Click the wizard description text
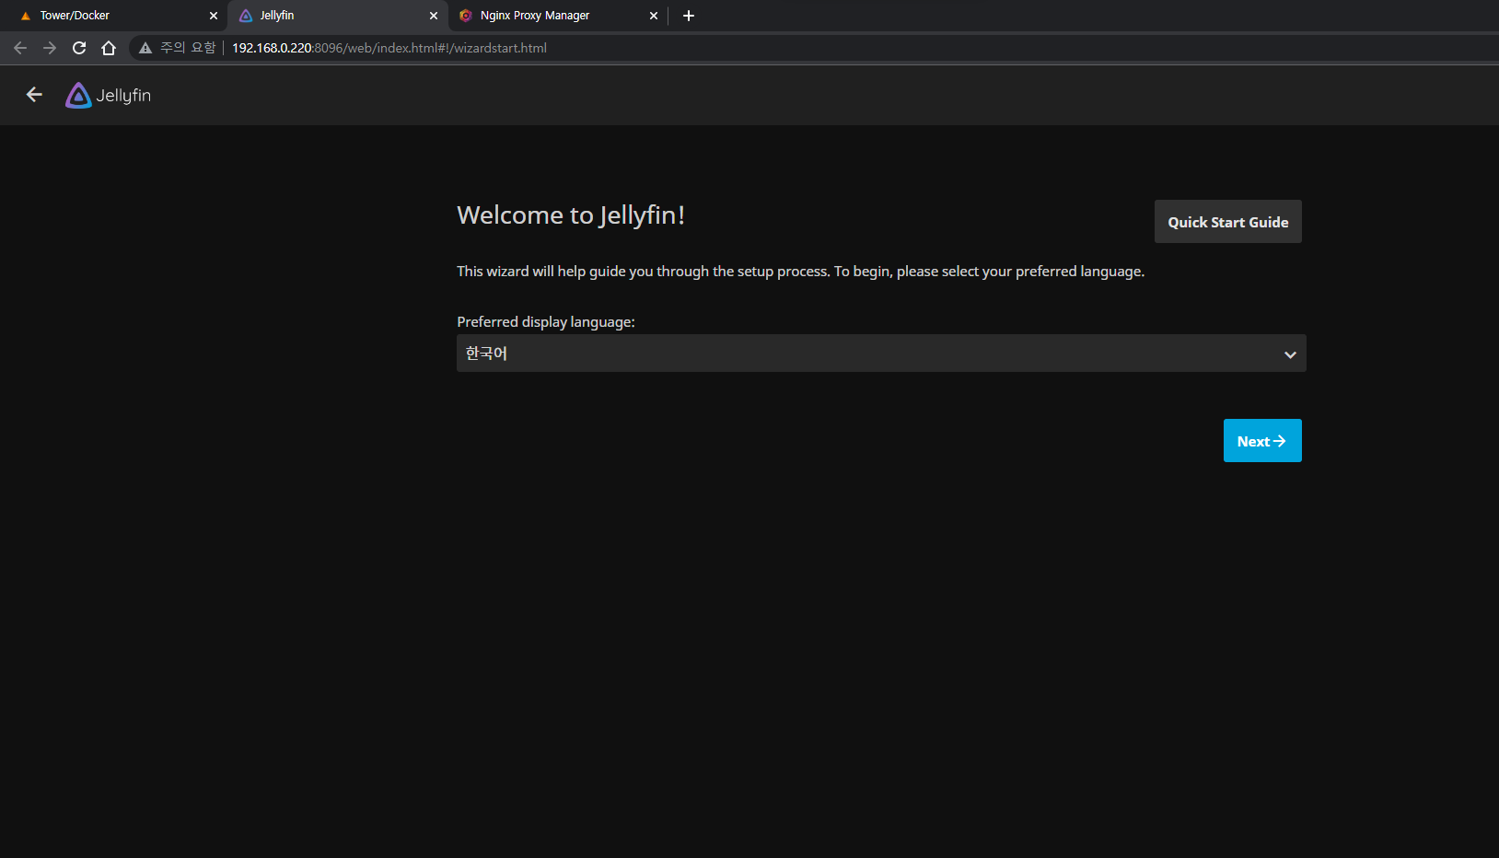This screenshot has width=1499, height=858. coord(801,272)
